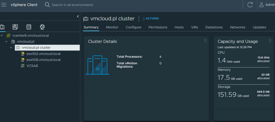Viewport: 275px width, 122px height.
Task: Open the cluster Actions menu
Action: coord(151,19)
